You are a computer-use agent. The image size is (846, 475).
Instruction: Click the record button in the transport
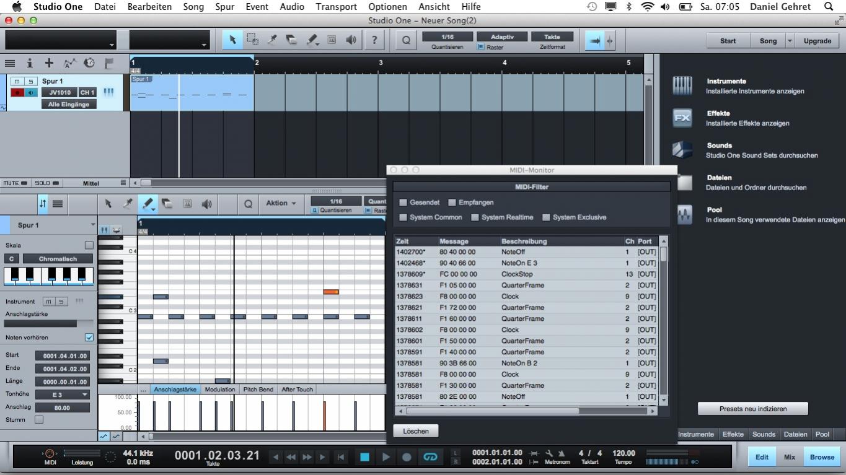click(x=407, y=457)
